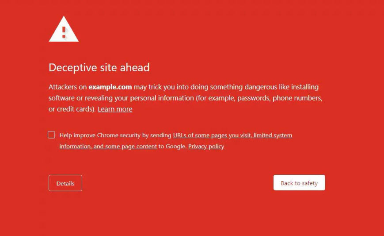The height and width of the screenshot is (236, 384).
Task: Click the white warning triangle icon
Action: 64,30
